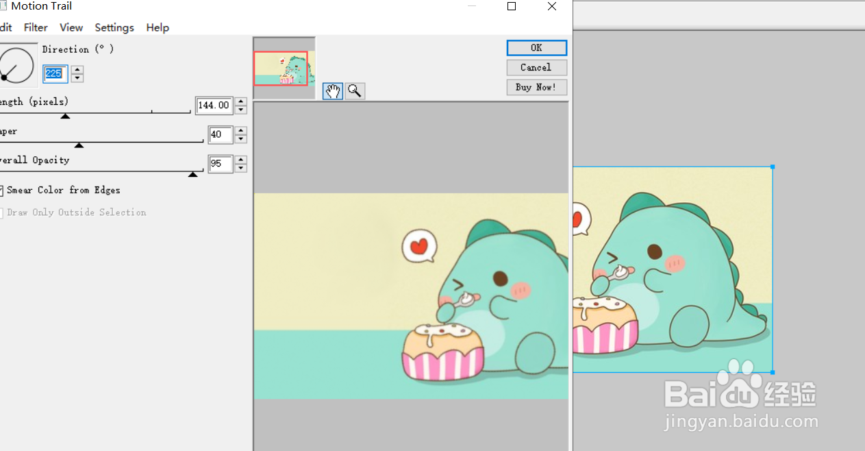Screen dimensions: 865x451
Task: Open the Filter menu
Action: [36, 27]
